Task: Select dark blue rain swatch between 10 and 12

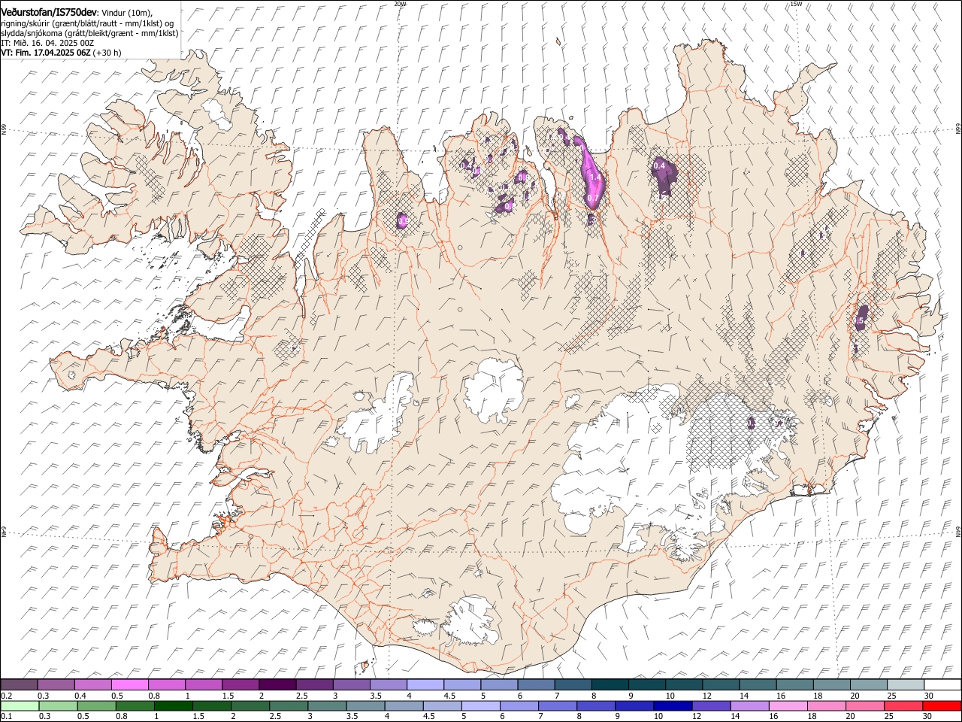Action: pos(673,705)
